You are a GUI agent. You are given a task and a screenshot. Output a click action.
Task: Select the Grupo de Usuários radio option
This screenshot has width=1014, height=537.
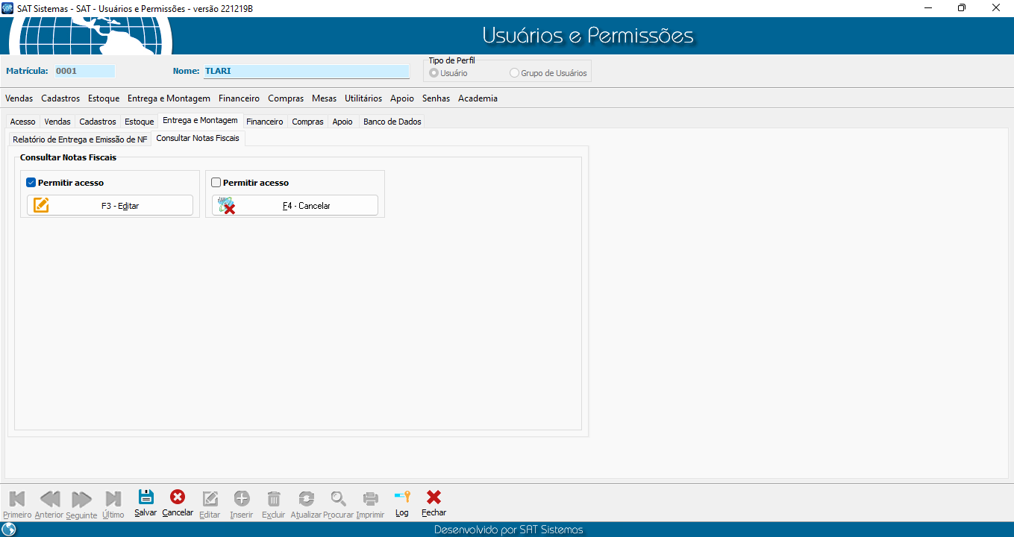pos(514,74)
